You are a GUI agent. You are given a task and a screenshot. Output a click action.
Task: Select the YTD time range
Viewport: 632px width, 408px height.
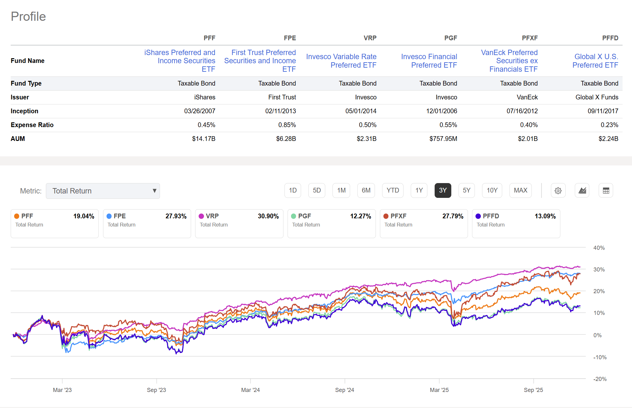[x=393, y=191]
